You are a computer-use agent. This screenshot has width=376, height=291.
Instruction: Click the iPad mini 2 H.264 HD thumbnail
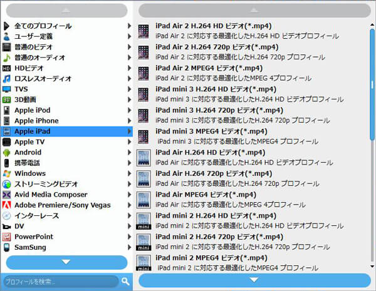click(x=144, y=221)
